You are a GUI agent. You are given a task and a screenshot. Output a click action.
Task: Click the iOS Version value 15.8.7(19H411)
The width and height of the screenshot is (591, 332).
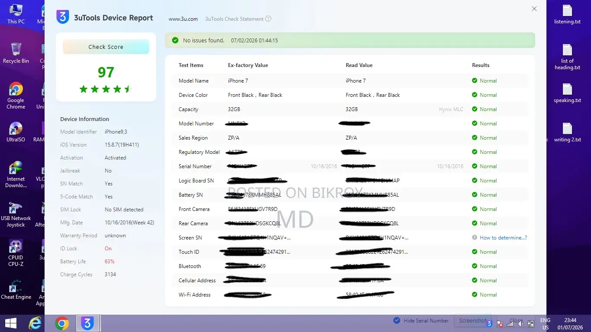(x=122, y=145)
